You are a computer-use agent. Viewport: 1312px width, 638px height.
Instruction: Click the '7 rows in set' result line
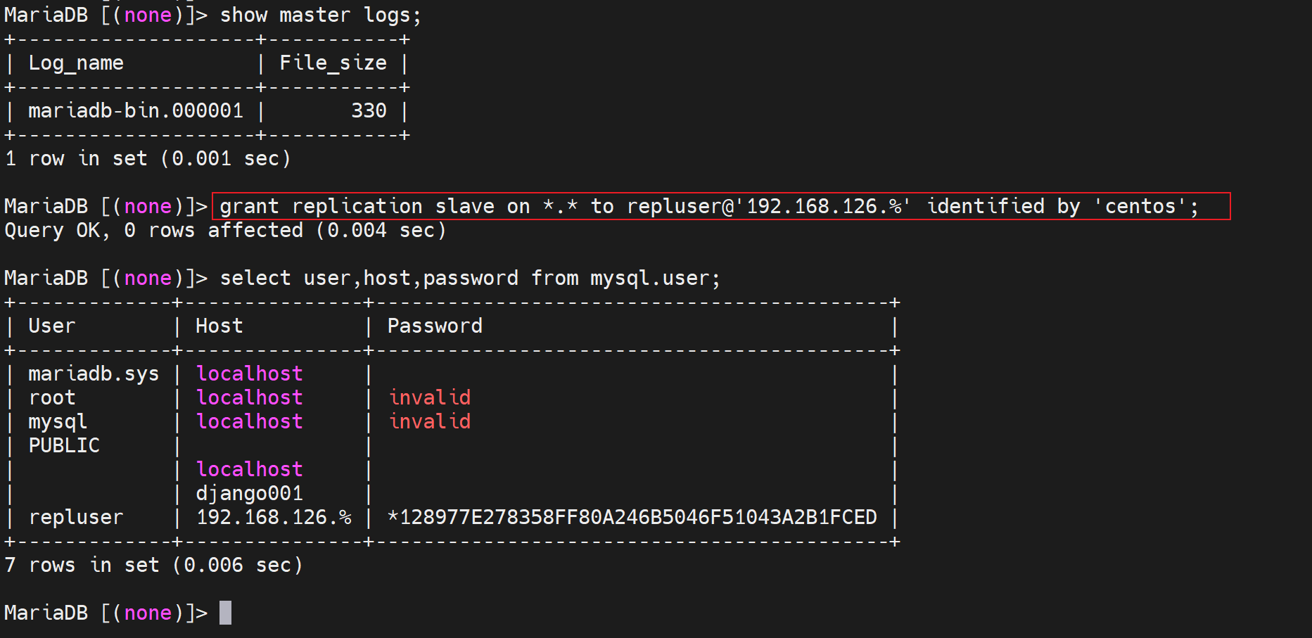pos(153,566)
